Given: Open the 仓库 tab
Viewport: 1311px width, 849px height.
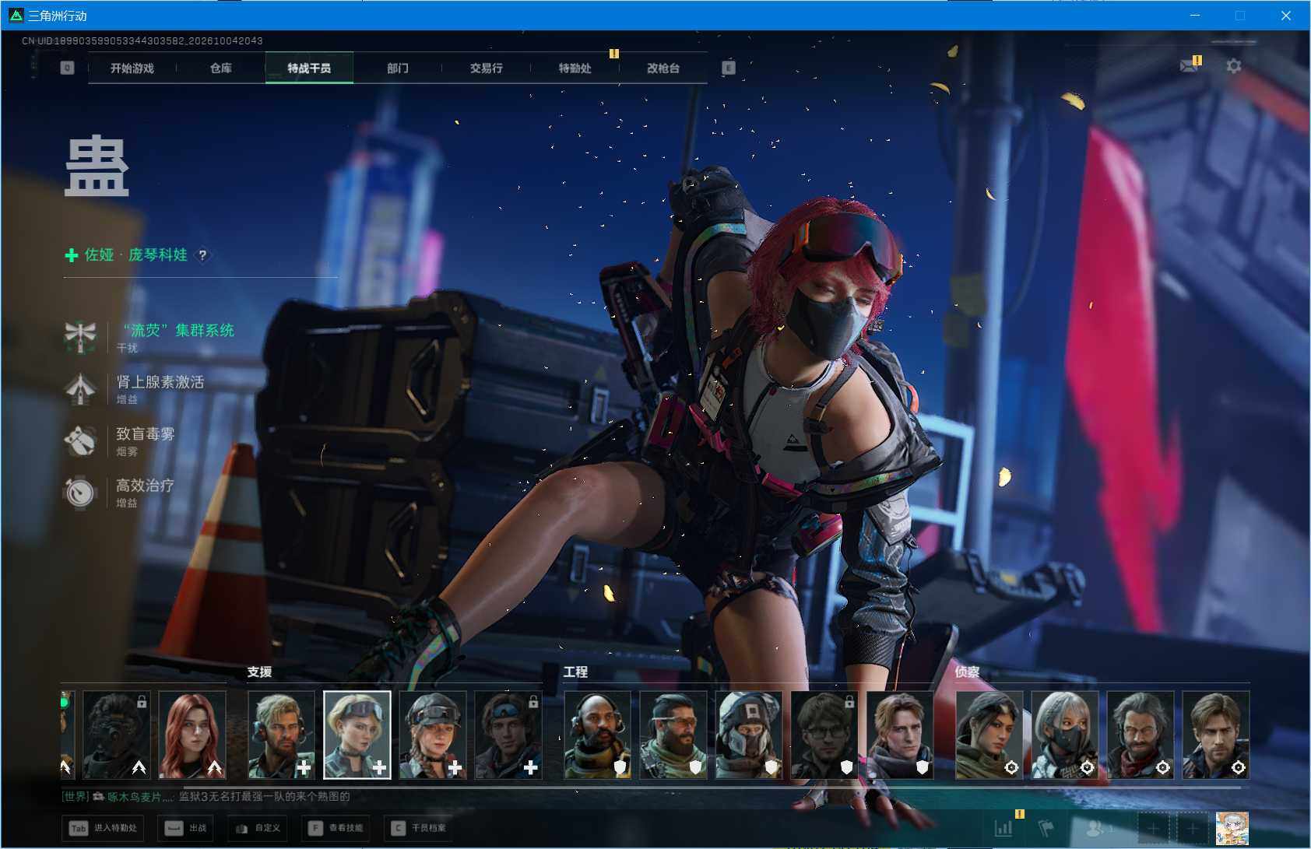Looking at the screenshot, I should point(221,68).
